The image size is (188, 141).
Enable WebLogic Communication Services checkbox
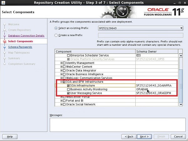64,78
